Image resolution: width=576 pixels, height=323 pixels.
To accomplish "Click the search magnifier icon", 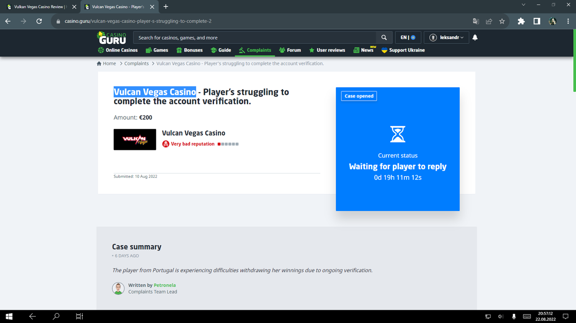I will pos(384,38).
